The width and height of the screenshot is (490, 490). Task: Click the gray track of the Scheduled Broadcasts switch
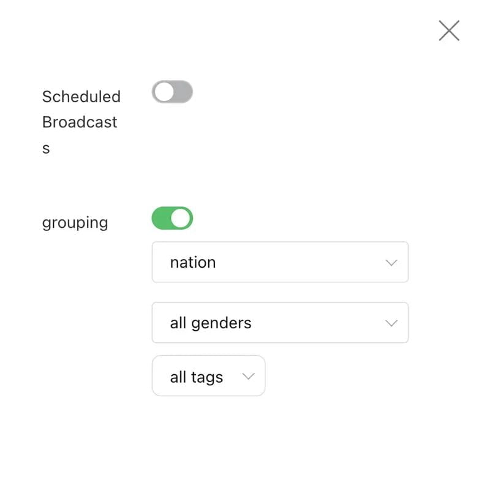point(183,92)
